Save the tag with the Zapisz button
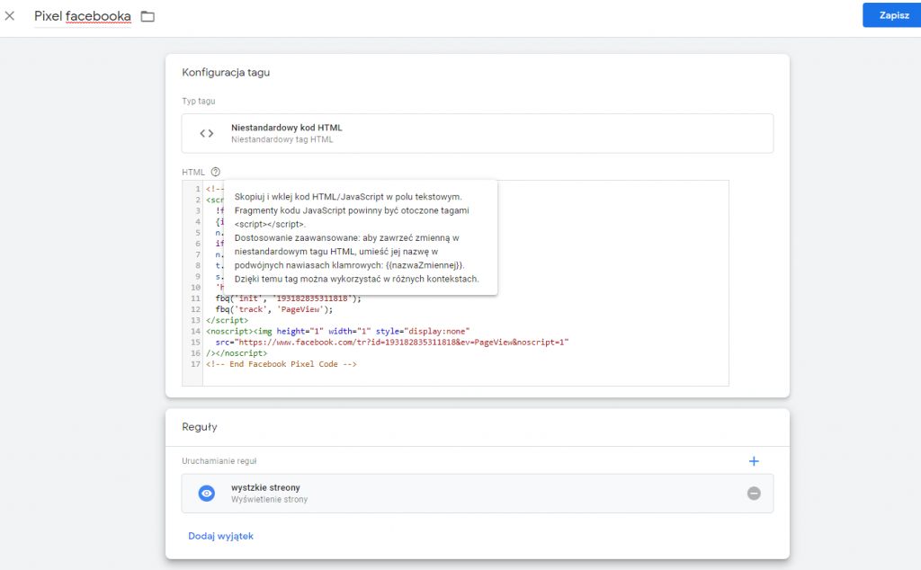 click(x=893, y=16)
